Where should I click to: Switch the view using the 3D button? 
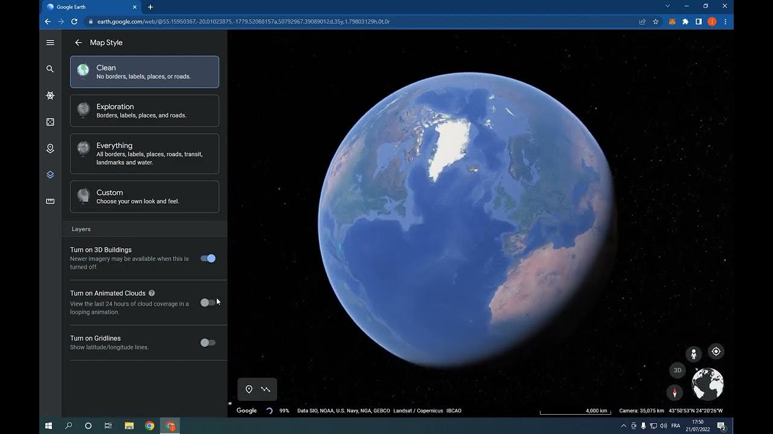(x=678, y=370)
